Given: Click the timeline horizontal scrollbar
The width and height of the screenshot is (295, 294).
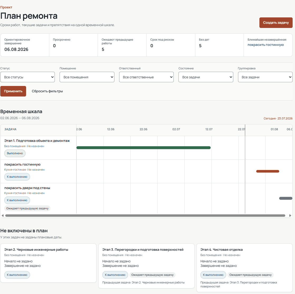Looking at the screenshot, I should pyautogui.click(x=145, y=215).
